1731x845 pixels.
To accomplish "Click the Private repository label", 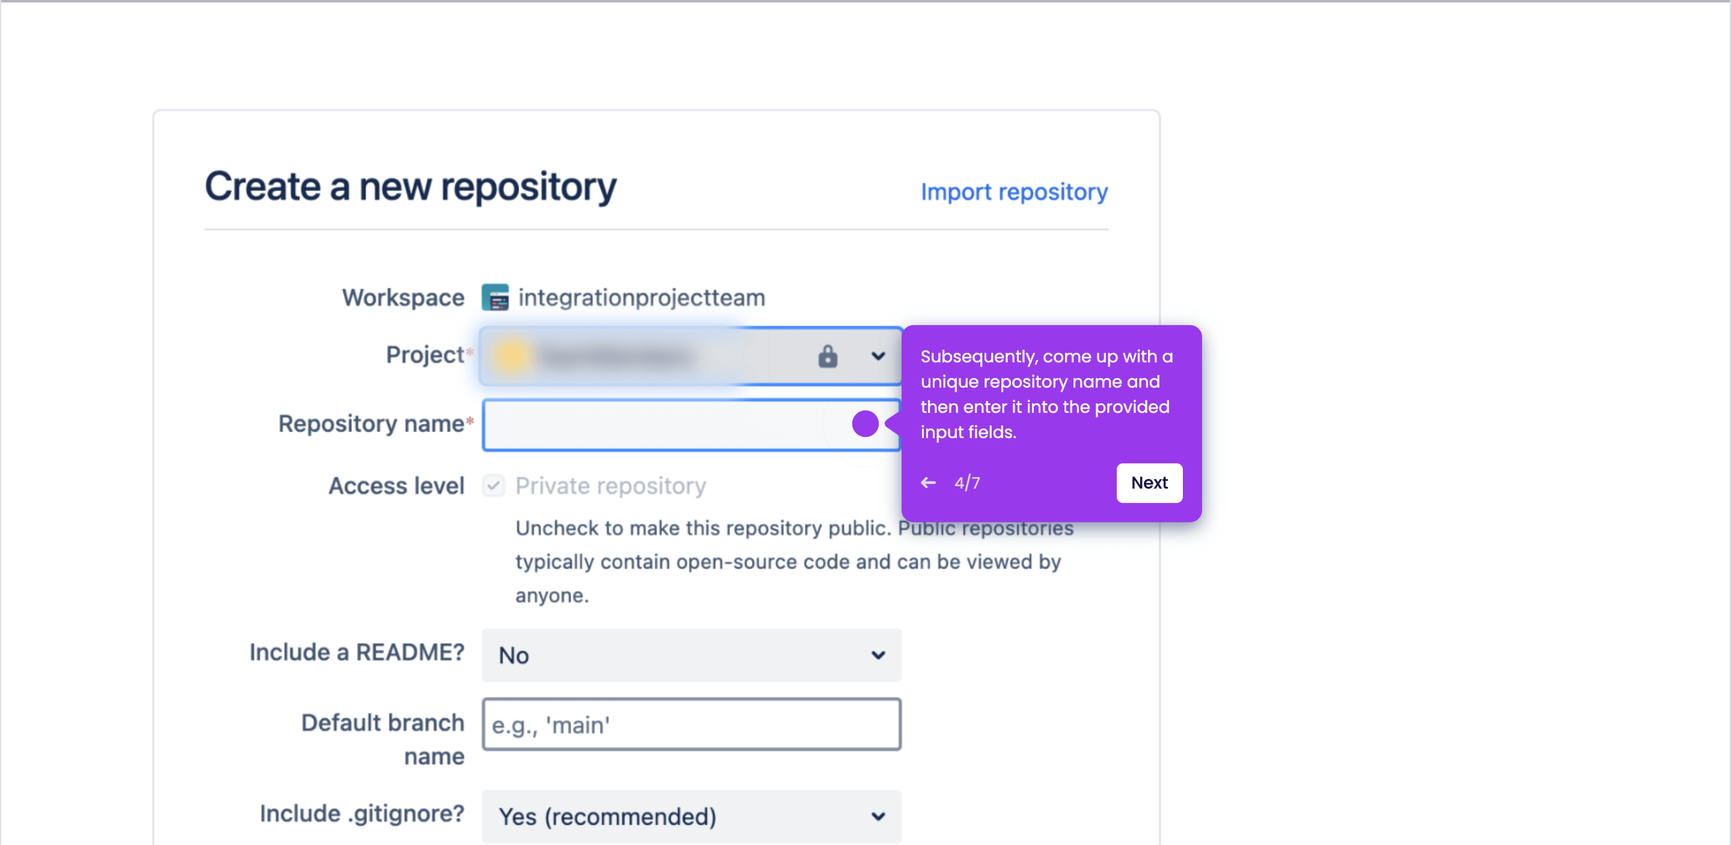I will pos(610,486).
